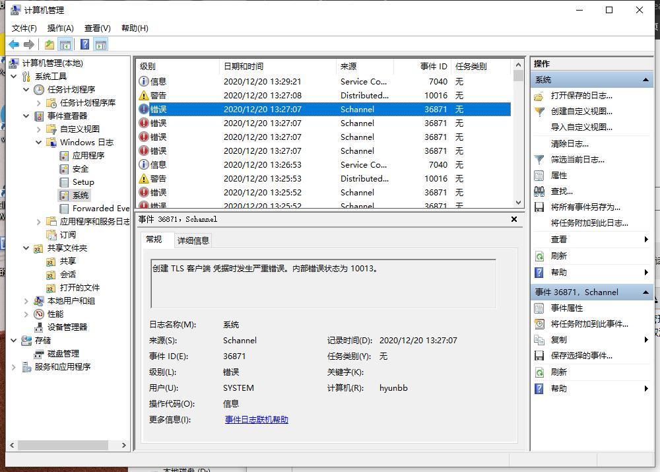Toggle the console tree pane toolbar icon
This screenshot has height=472, width=660.
[x=65, y=44]
